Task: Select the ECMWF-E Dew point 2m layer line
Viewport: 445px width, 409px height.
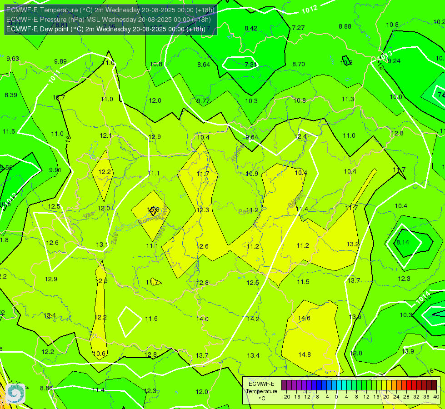Action: (105, 29)
